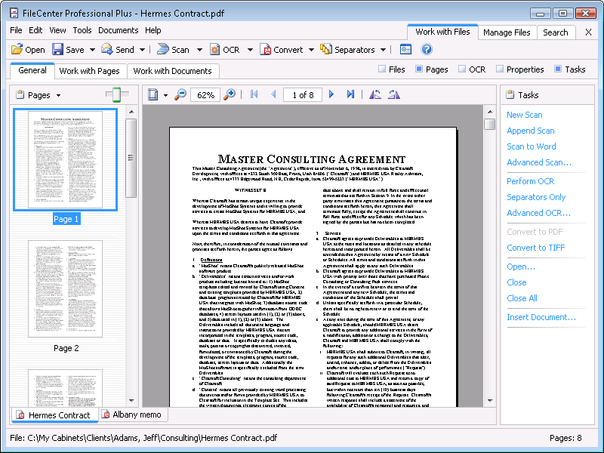Switch to the Work with Pages tab
604x453 pixels.
[x=89, y=71]
